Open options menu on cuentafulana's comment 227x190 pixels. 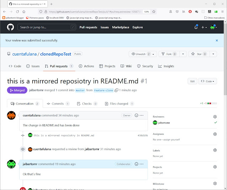[142, 115]
